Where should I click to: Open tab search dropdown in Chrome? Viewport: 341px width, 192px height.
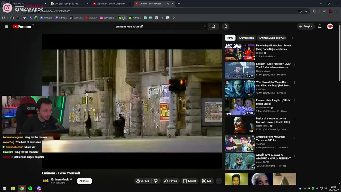[x=3, y=4]
